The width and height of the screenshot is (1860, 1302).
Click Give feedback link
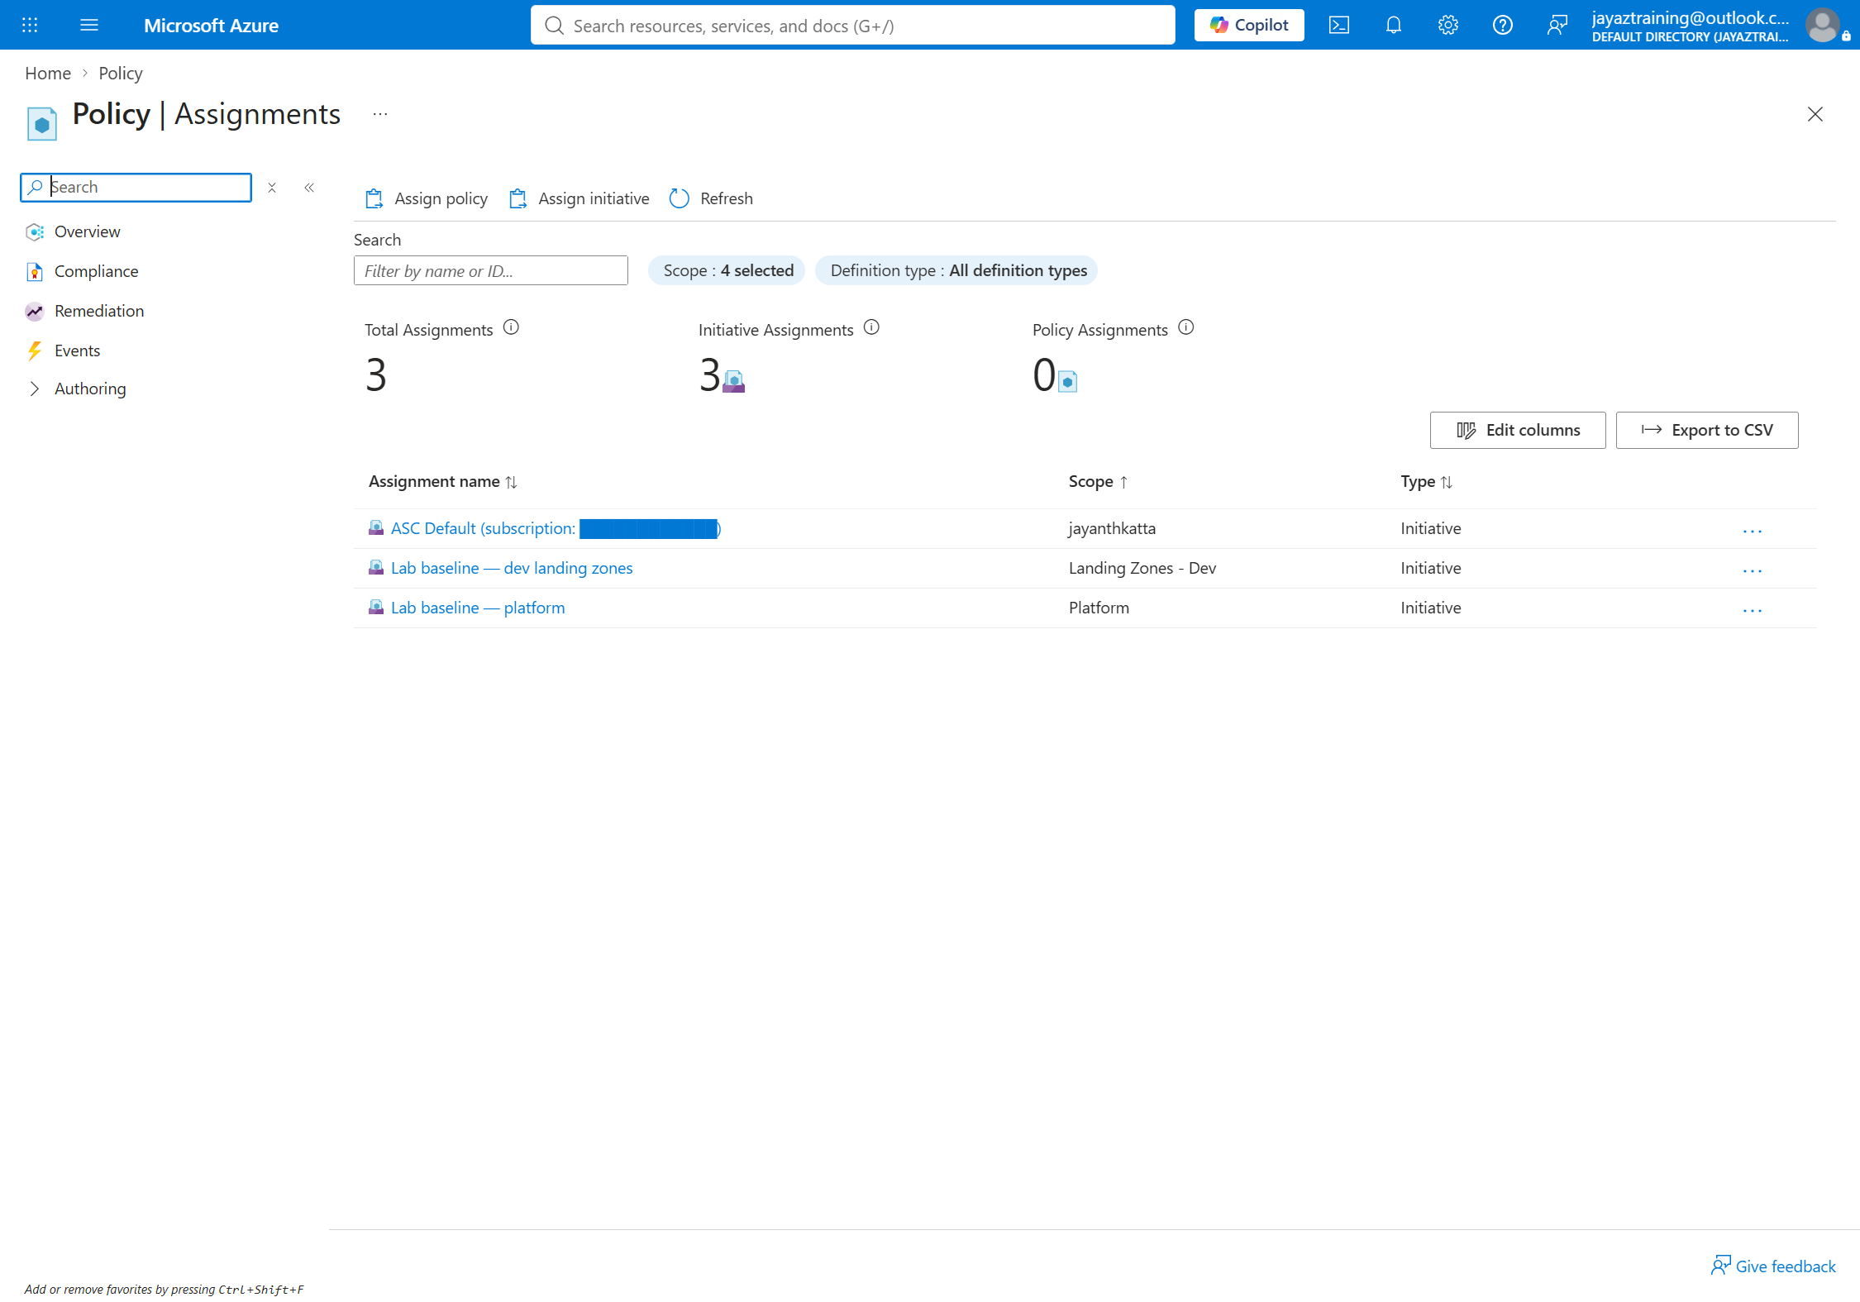pyautogui.click(x=1773, y=1266)
